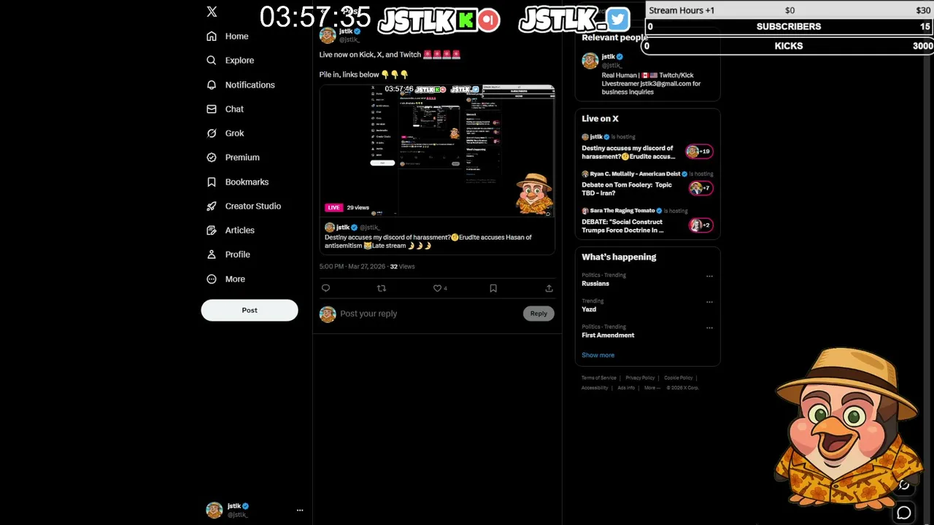This screenshot has width=934, height=525.
Task: Open Articles via the sidebar icon
Action: tap(212, 230)
